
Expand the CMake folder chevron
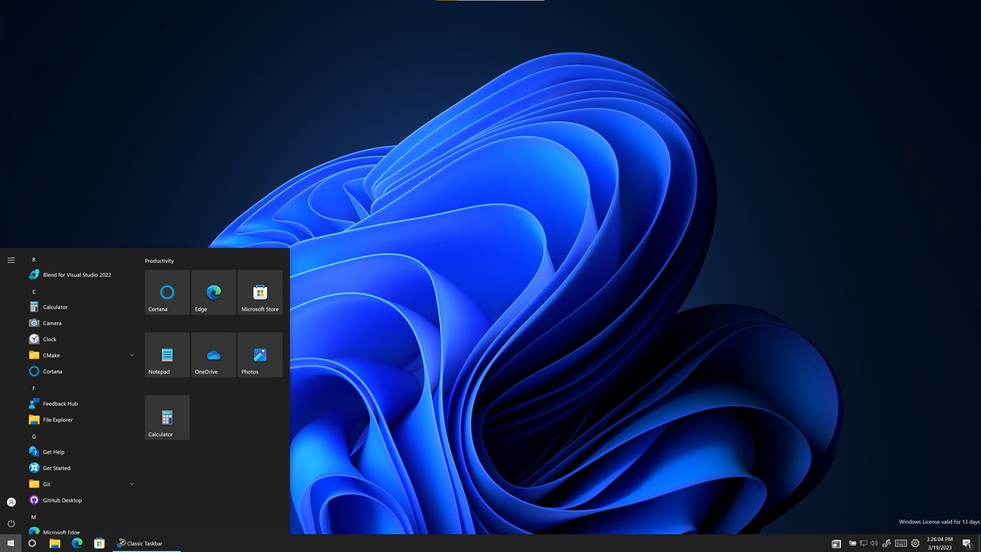click(131, 355)
